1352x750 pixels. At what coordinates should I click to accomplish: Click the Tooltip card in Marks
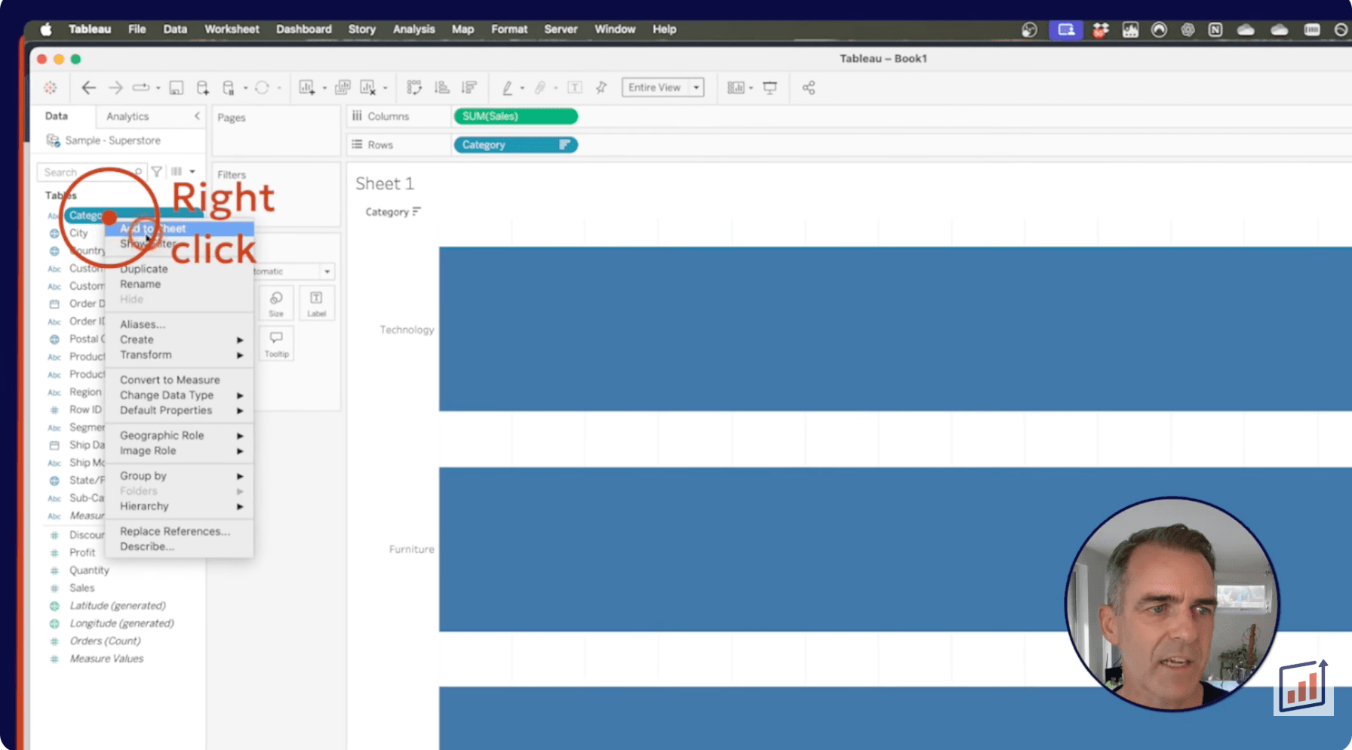276,343
